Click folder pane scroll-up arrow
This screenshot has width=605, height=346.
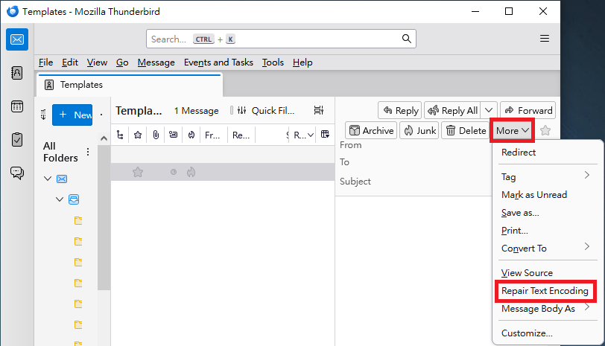[x=104, y=138]
